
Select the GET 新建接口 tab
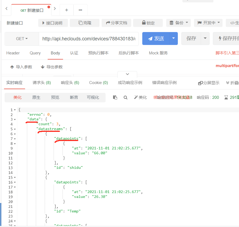click(x=32, y=10)
